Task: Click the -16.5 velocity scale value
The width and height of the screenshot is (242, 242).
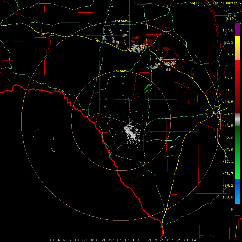Action: (228, 126)
